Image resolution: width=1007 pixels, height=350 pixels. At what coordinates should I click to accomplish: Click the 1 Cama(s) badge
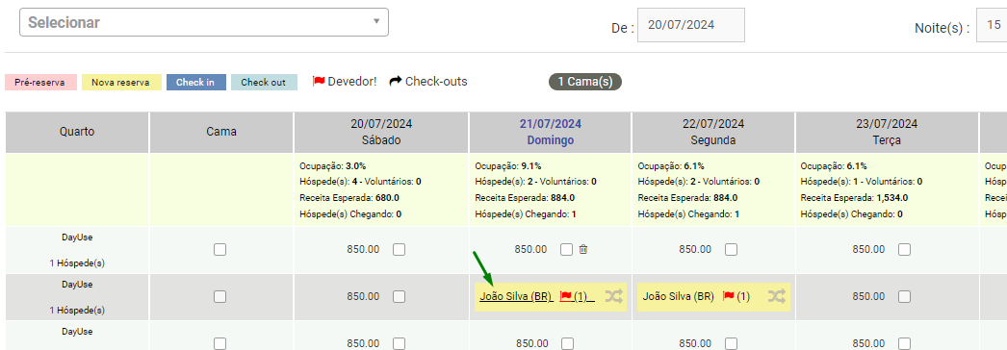585,82
